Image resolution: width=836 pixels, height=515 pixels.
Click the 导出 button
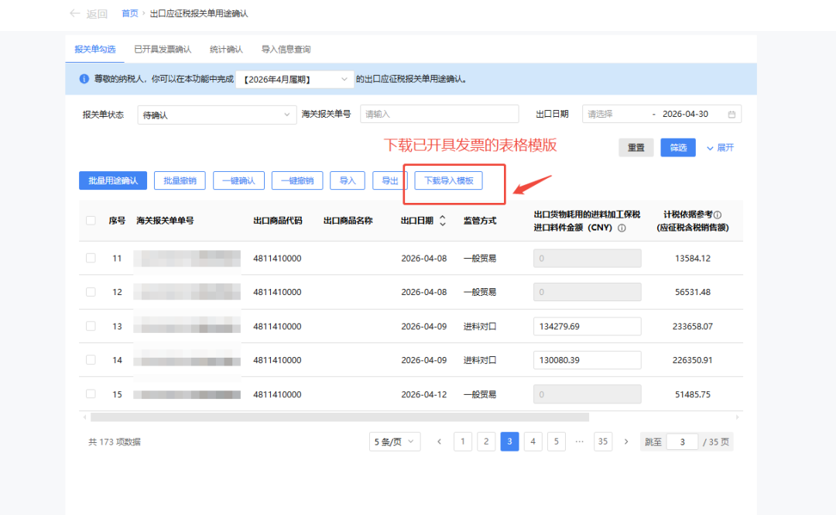pos(389,180)
